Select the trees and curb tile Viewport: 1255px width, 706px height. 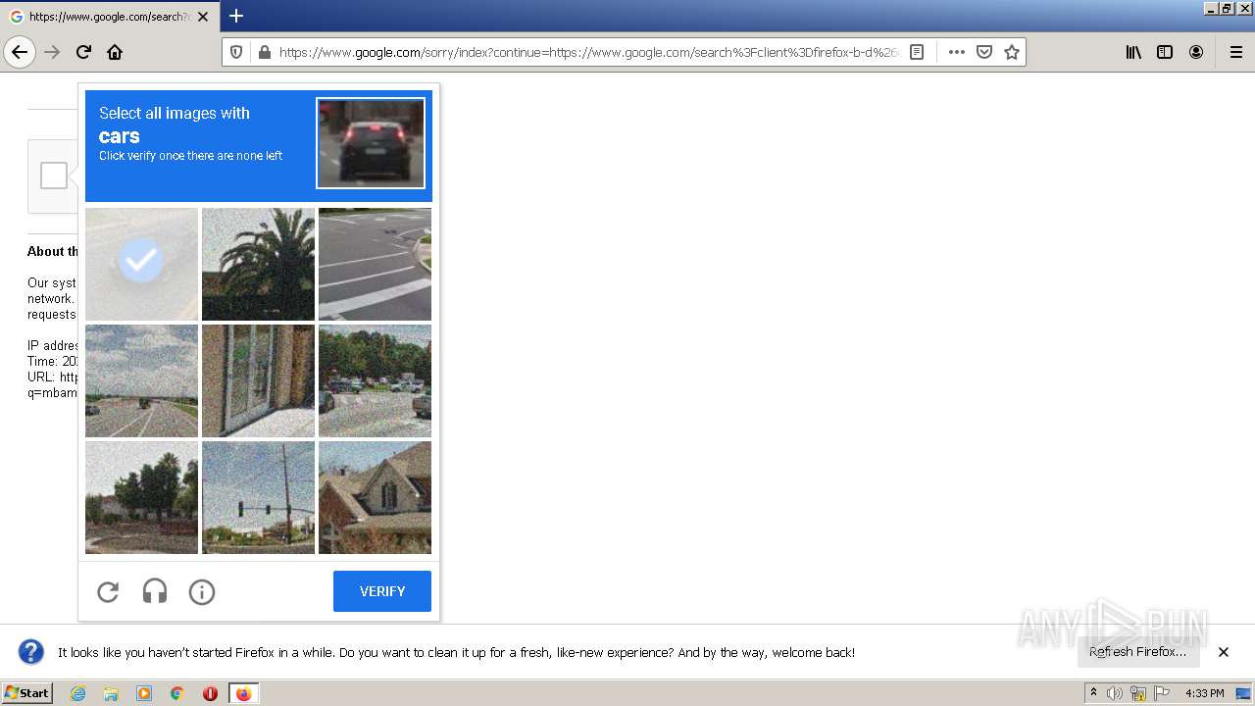click(x=141, y=497)
